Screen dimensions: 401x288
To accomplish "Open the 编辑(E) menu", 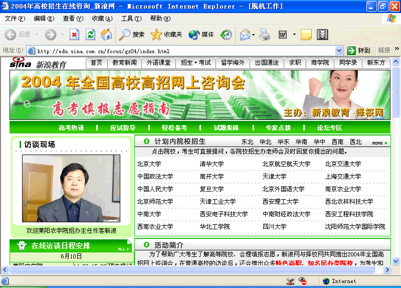I will (x=44, y=19).
